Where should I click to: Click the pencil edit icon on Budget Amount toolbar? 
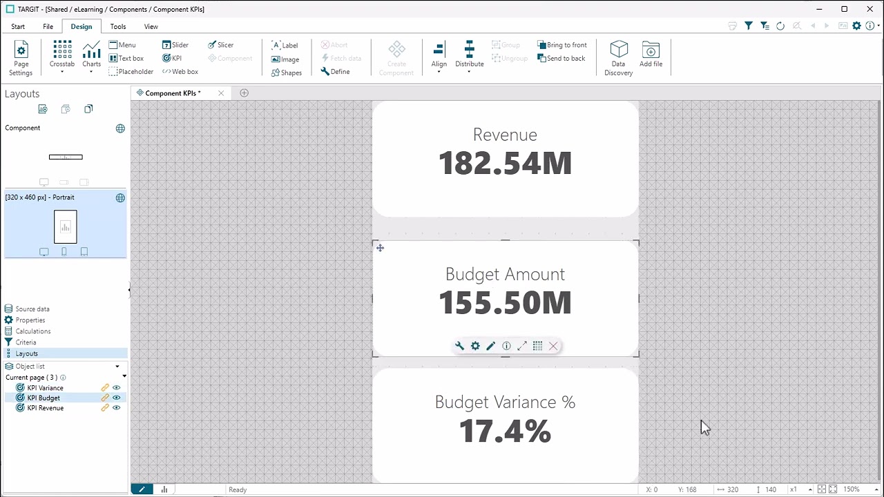[491, 346]
